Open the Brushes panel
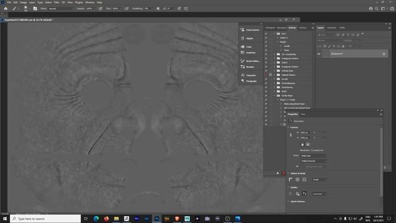This screenshot has height=223, width=396. (x=247, y=67)
